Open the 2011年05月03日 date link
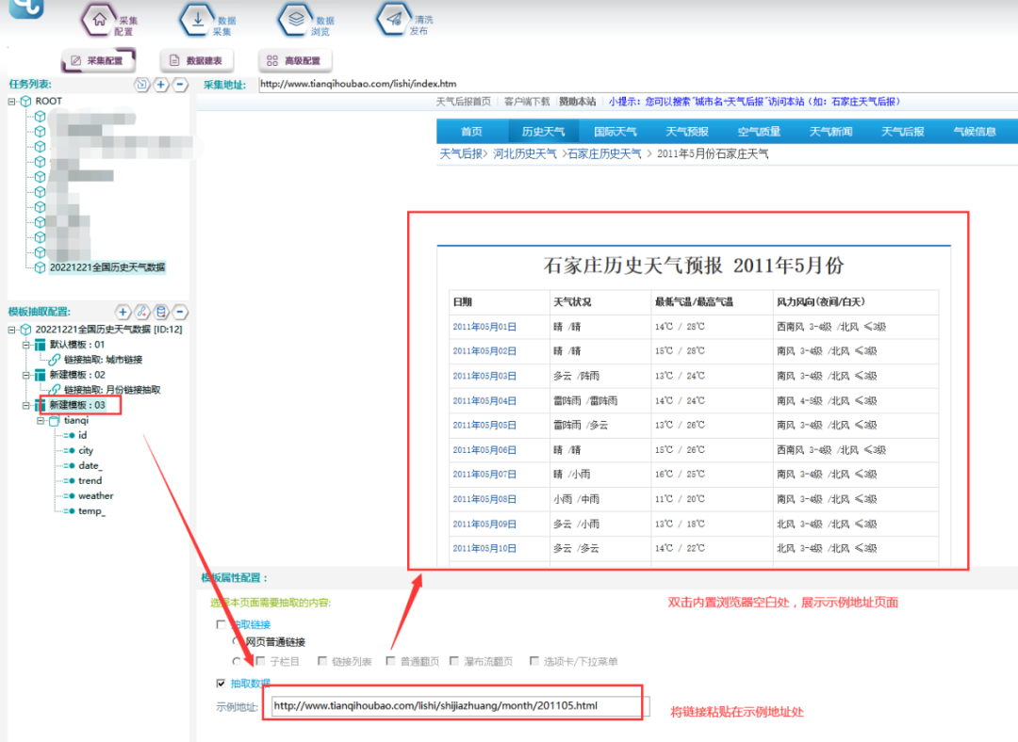 pyautogui.click(x=484, y=376)
